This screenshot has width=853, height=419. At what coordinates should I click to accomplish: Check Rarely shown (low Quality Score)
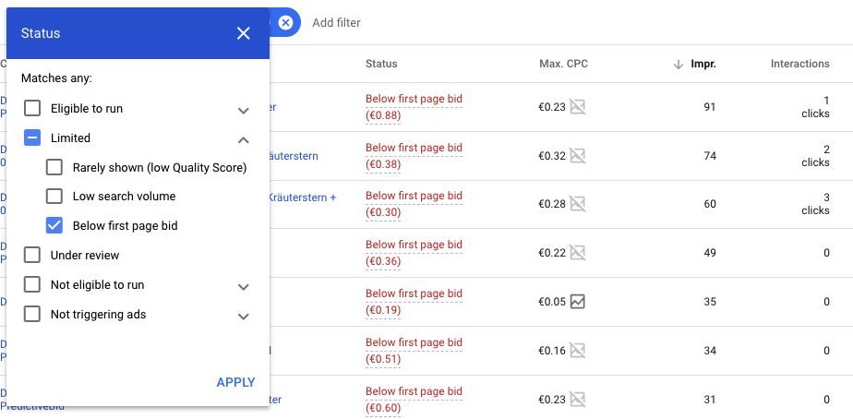(x=54, y=167)
